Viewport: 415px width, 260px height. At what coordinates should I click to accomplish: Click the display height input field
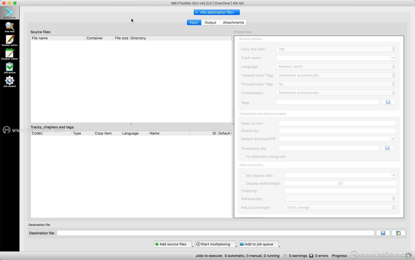pos(370,183)
